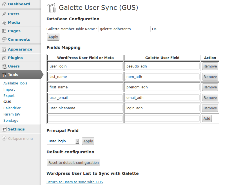Open the Import submenu link

[9, 90]
